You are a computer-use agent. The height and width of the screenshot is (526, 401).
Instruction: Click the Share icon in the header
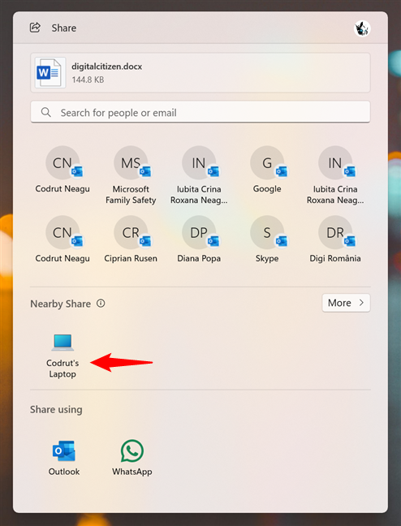pyautogui.click(x=35, y=28)
